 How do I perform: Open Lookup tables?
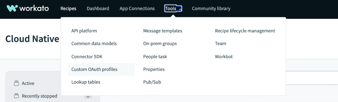pyautogui.click(x=86, y=82)
